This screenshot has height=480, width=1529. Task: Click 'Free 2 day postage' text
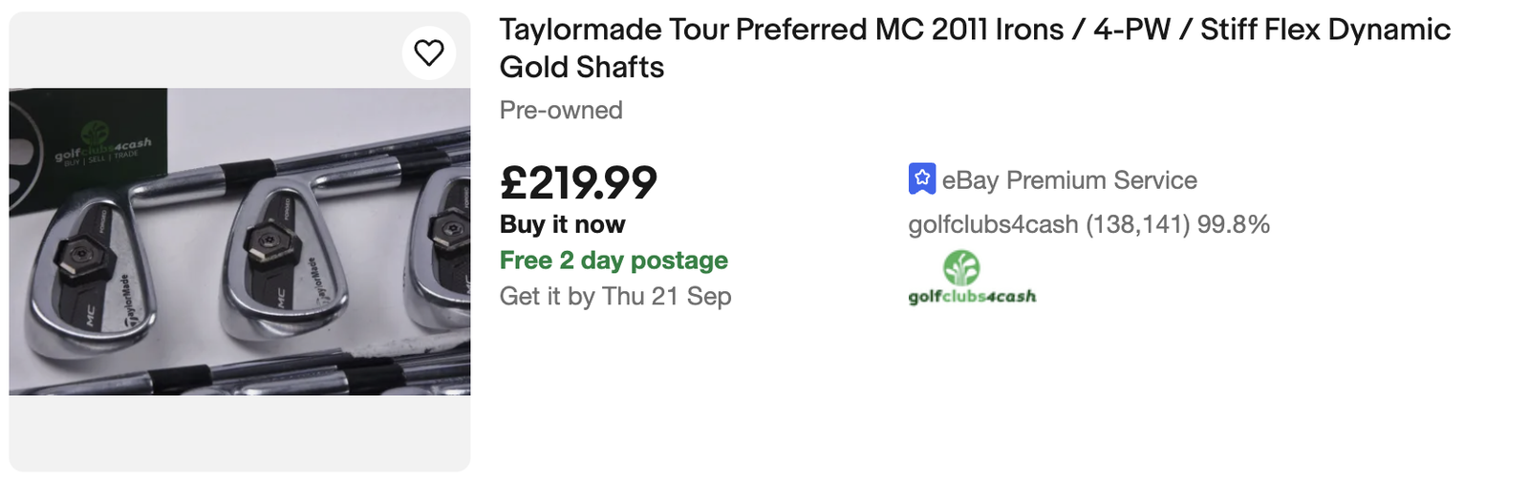tap(614, 261)
